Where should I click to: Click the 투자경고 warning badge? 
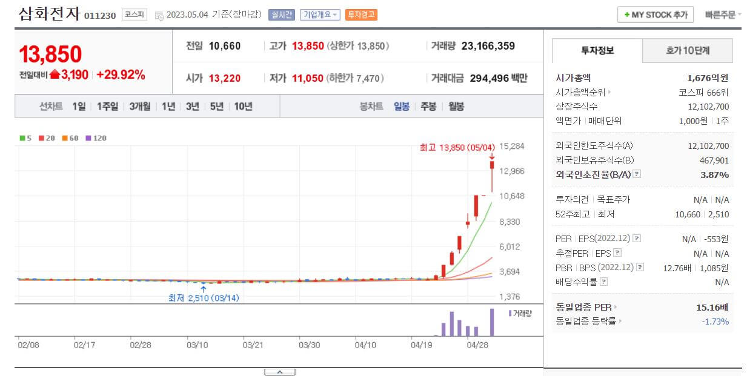[361, 15]
